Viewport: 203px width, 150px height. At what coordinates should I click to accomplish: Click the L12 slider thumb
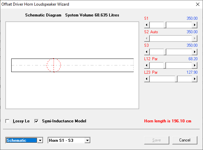165,65
